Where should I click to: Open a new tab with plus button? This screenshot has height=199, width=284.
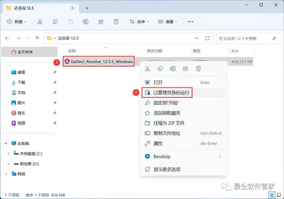click(x=87, y=8)
